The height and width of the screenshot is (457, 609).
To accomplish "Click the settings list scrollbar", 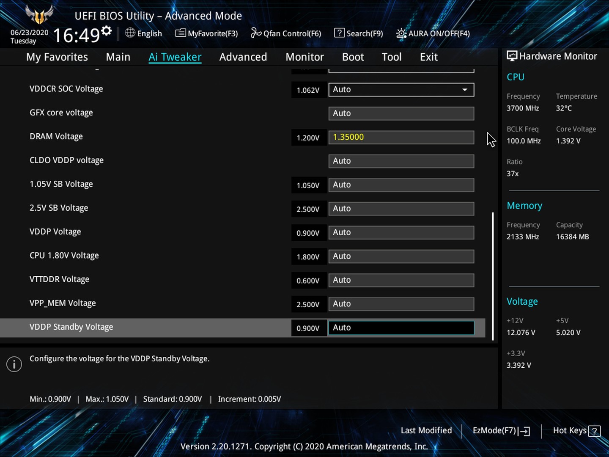I will [x=493, y=276].
